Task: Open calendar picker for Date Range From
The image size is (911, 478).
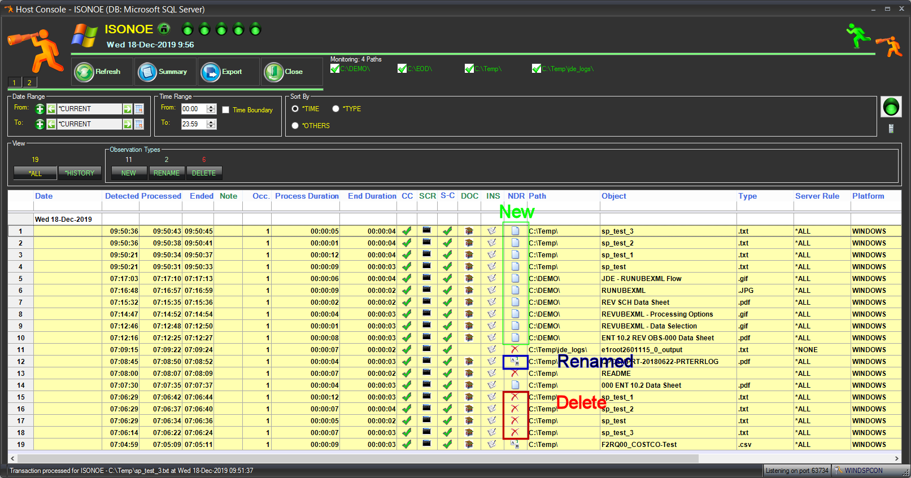Action: point(139,109)
